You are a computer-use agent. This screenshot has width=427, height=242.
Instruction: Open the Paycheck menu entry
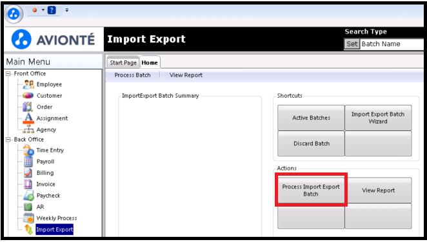coord(48,196)
